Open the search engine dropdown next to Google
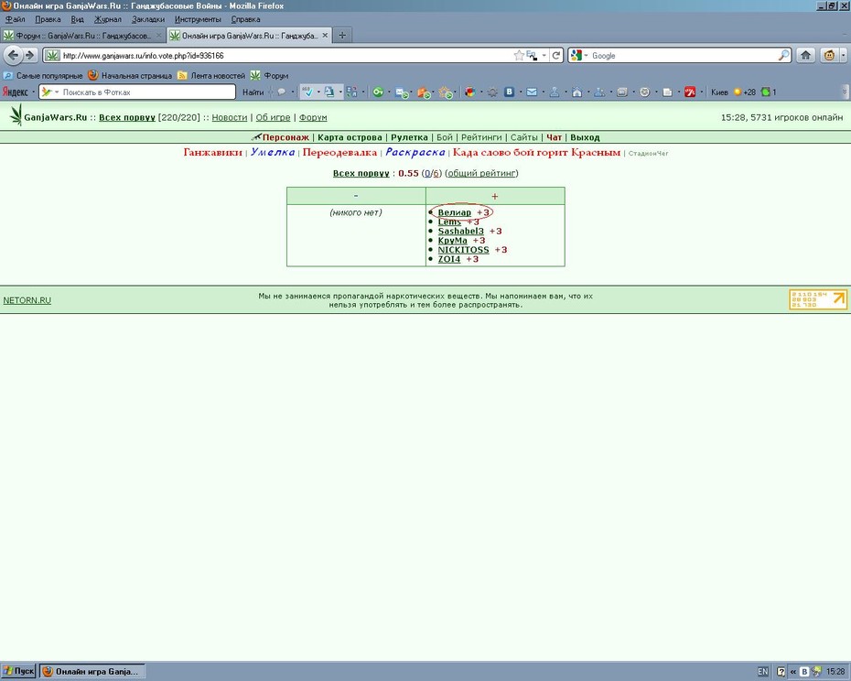 tap(586, 56)
